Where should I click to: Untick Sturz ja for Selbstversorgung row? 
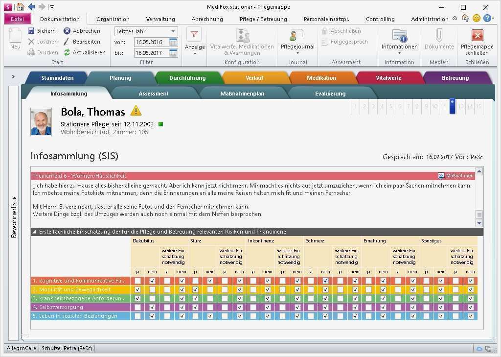195,307
